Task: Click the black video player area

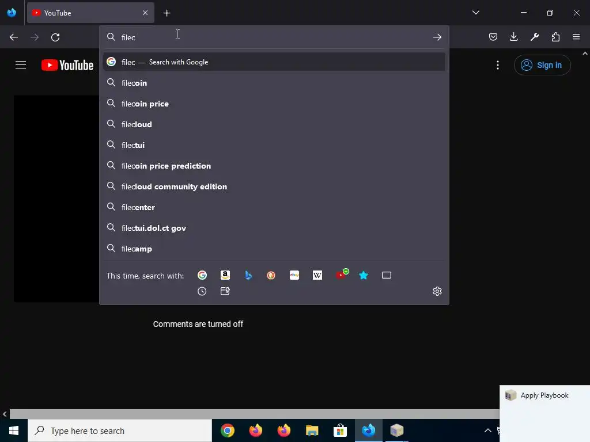Action: tap(56, 199)
